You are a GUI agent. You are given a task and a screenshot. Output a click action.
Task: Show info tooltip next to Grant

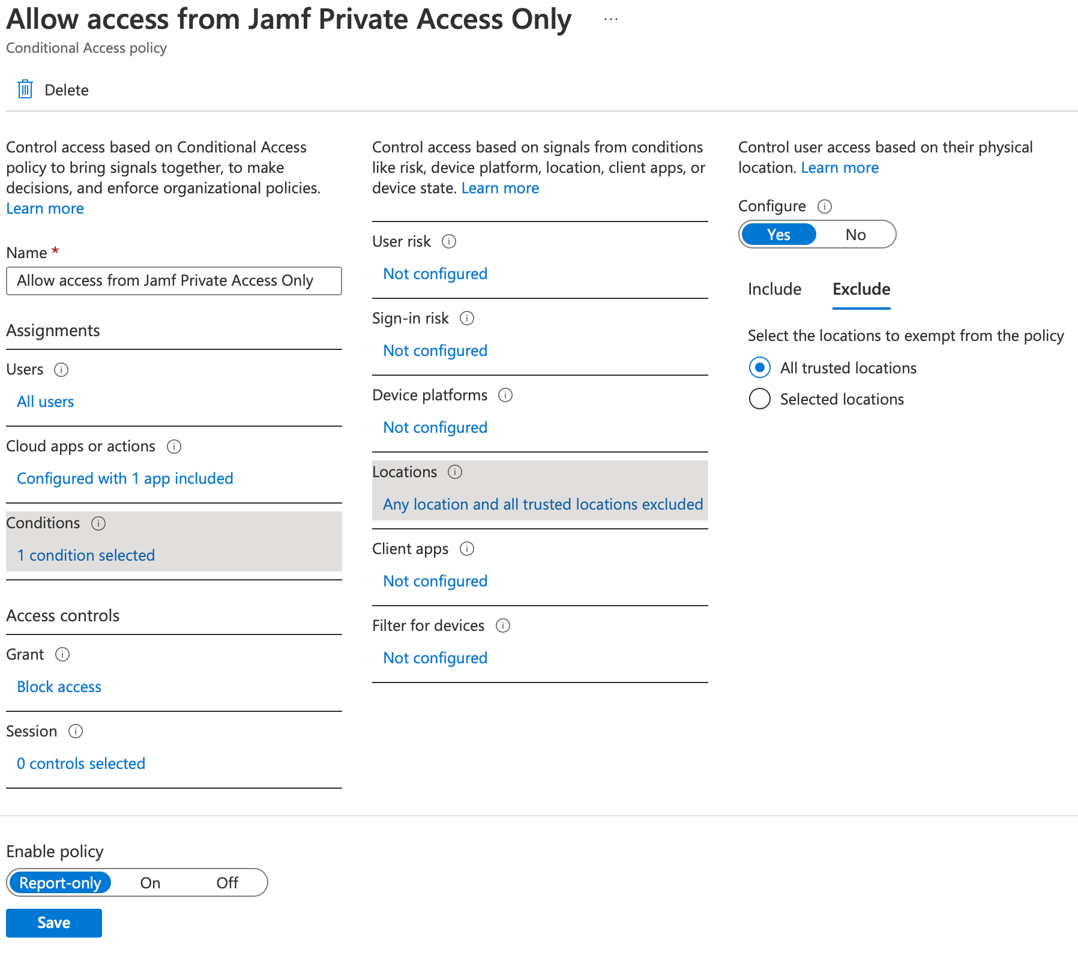62,654
